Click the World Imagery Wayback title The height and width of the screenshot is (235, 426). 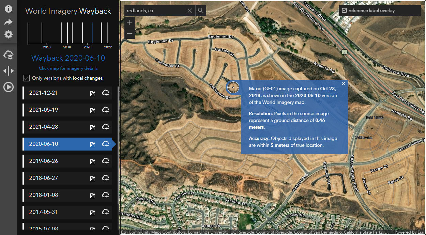click(68, 11)
